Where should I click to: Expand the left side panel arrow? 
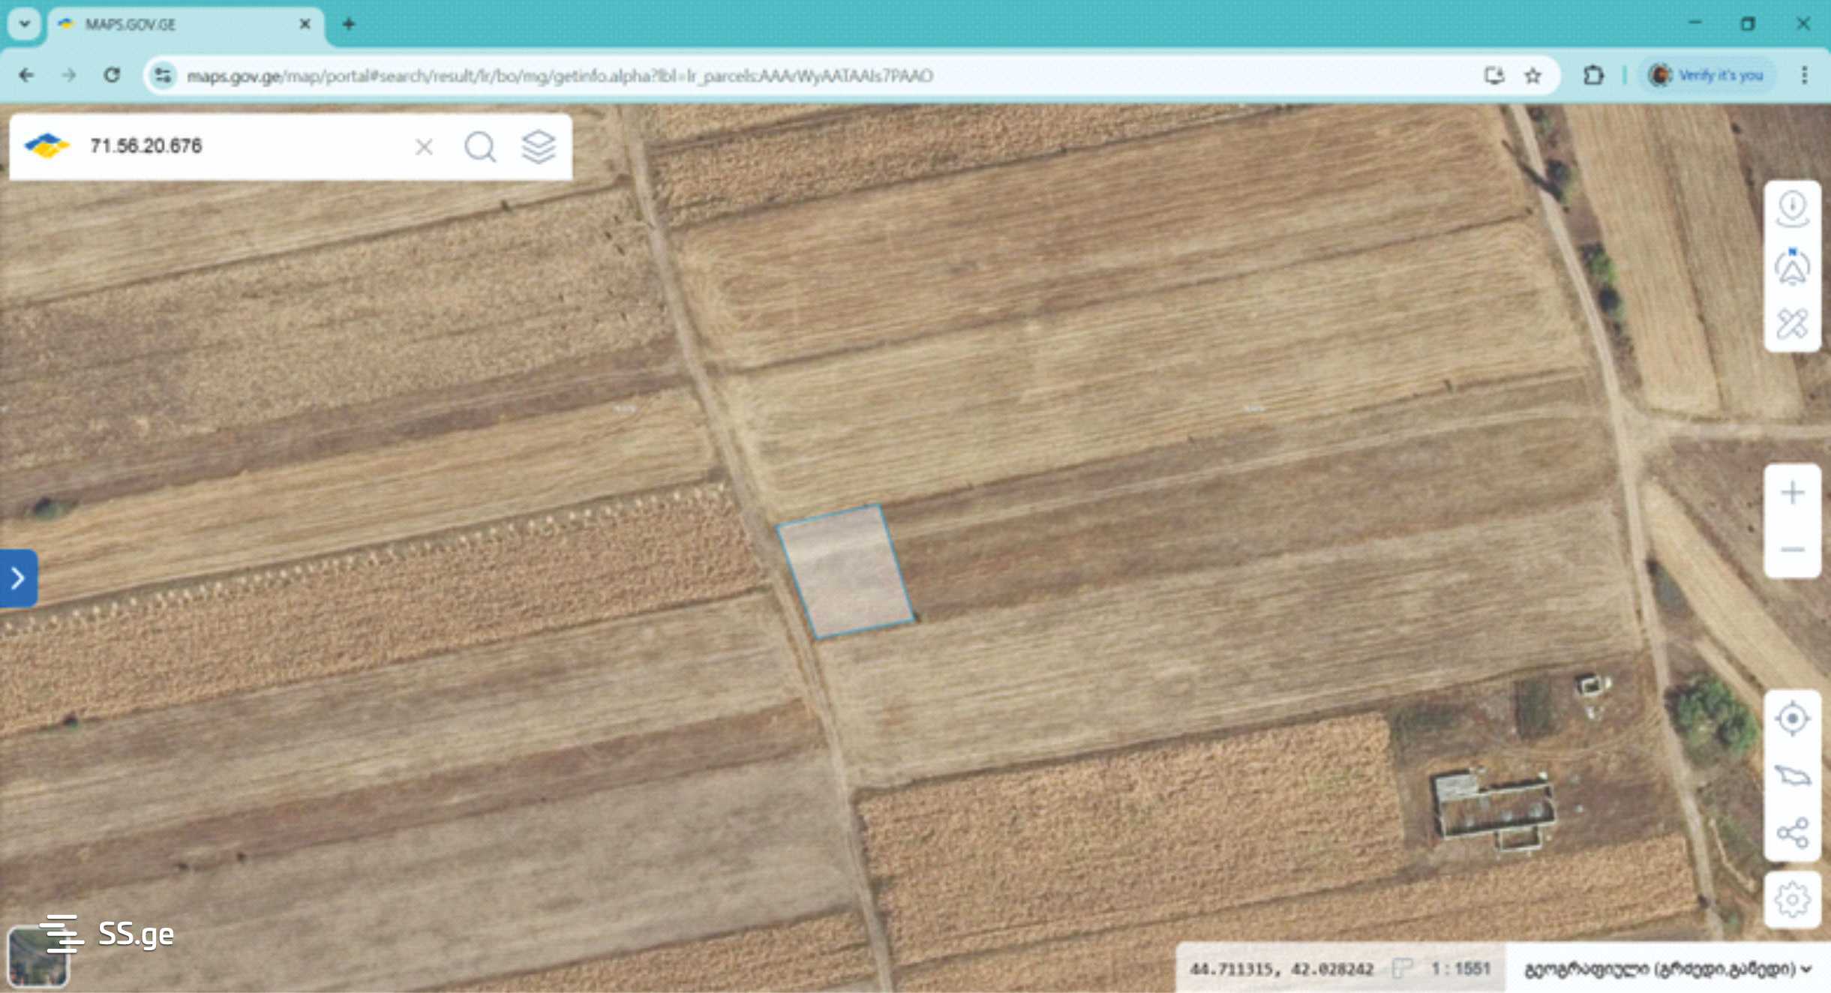pyautogui.click(x=18, y=578)
